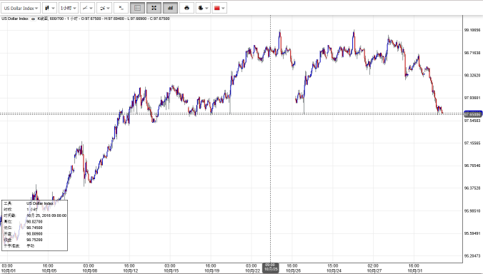
Task: Click the remove drawings tool icon
Action: (121, 8)
